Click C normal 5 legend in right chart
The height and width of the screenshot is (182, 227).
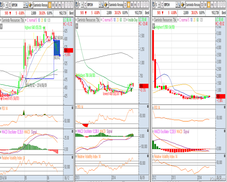pos(184,20)
